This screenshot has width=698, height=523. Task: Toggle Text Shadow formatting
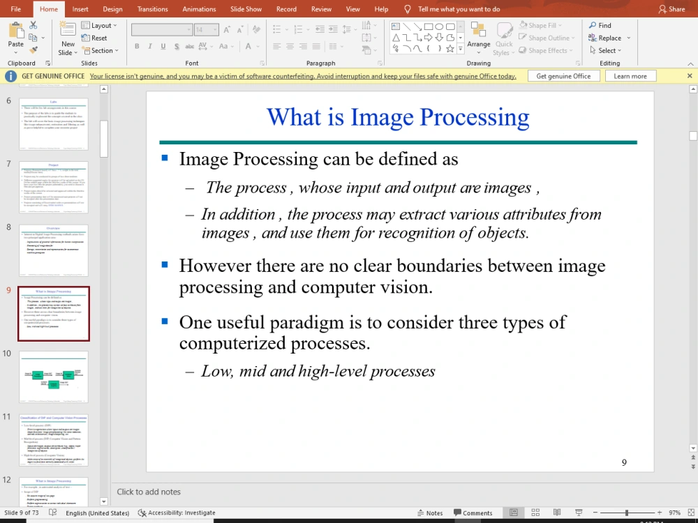(x=177, y=46)
